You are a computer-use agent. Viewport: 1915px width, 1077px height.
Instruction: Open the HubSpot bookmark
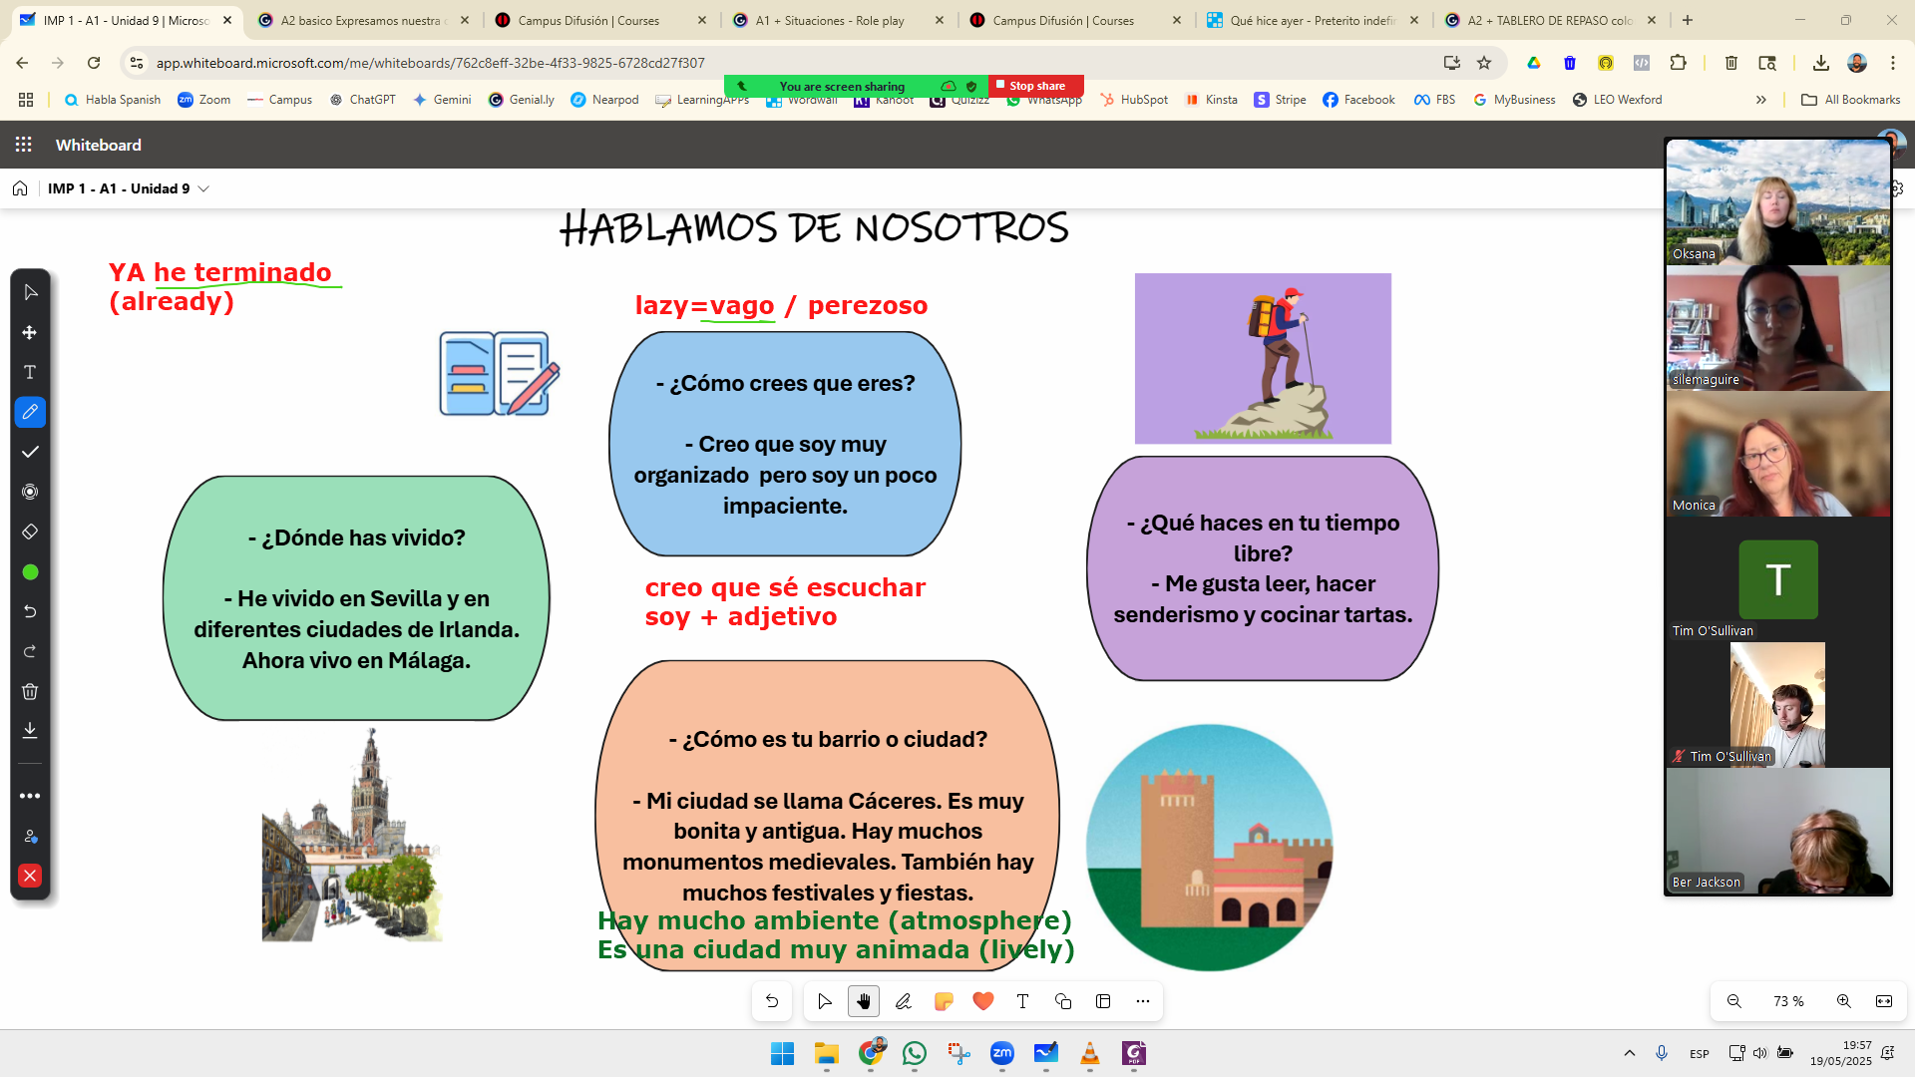[x=1133, y=100]
